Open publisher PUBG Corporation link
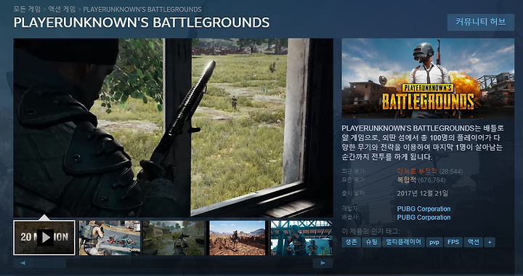Screen dimensions: 523x276 coord(423,217)
